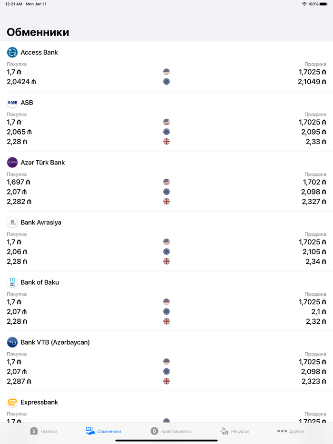Open the Bank of Baku logo
The height and width of the screenshot is (444, 333).
(12, 282)
